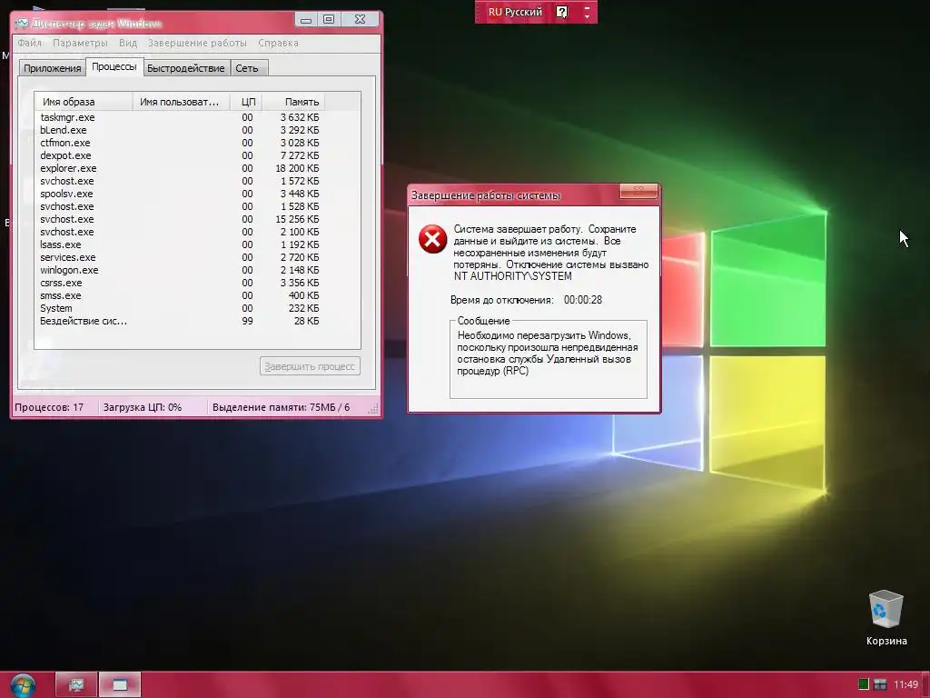Select winlogon.exe process row

[180, 270]
